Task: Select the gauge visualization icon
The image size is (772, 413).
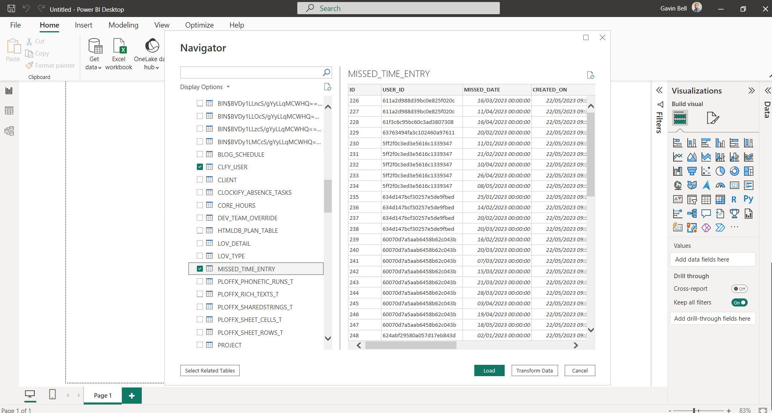Action: pyautogui.click(x=721, y=185)
